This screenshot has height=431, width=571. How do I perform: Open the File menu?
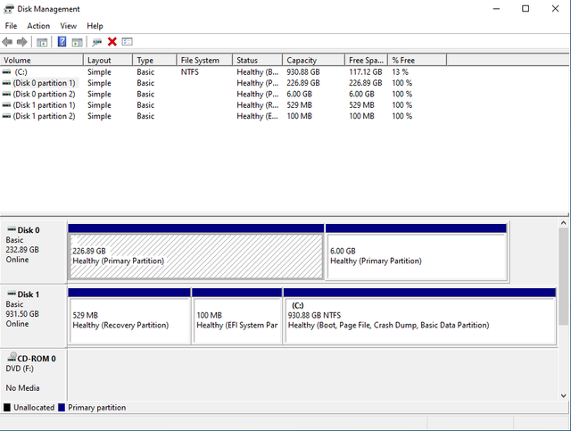pyautogui.click(x=11, y=26)
